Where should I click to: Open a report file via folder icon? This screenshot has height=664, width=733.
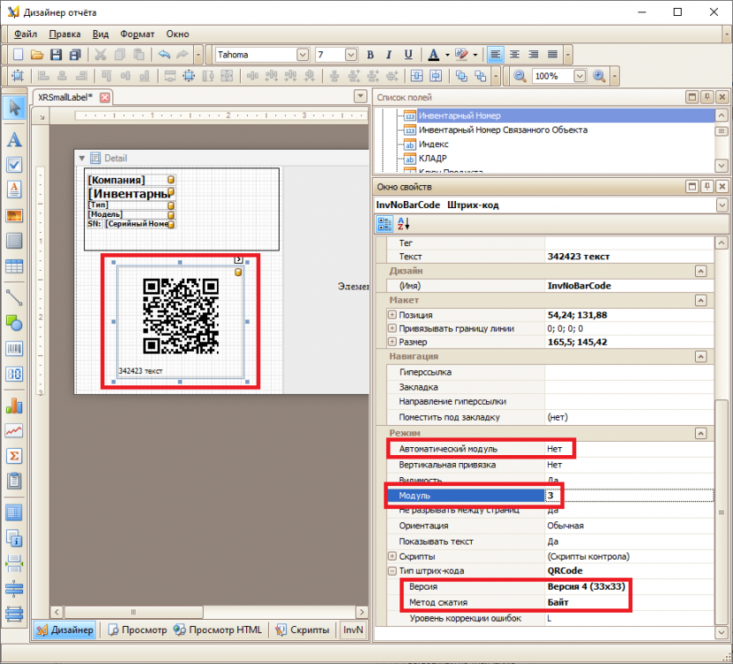(x=37, y=55)
